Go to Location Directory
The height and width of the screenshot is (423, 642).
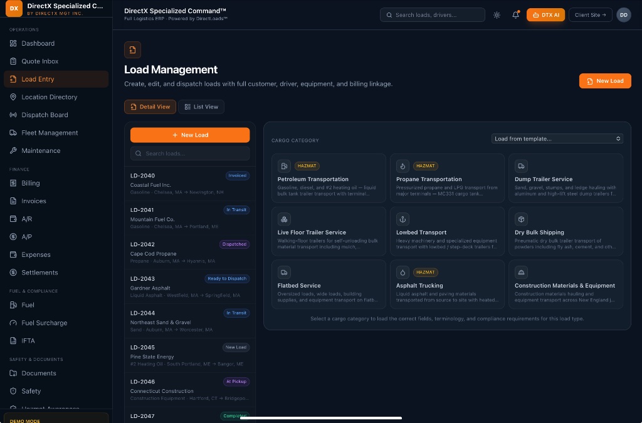pos(56,97)
